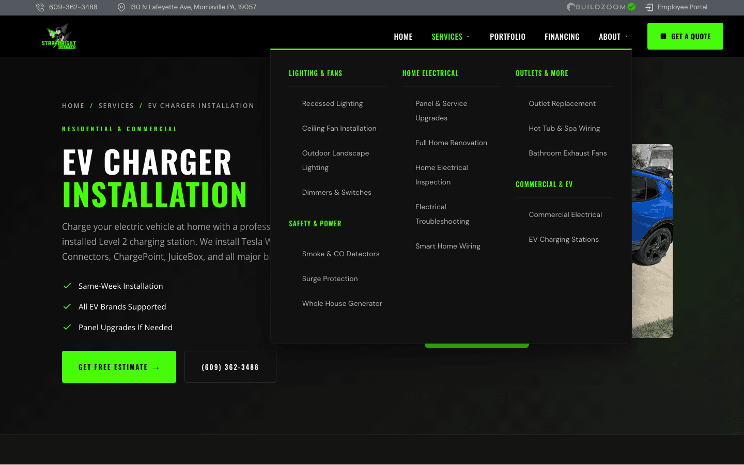Click the arrow icon on Get Free Estimate button
The width and height of the screenshot is (744, 465).
(156, 367)
